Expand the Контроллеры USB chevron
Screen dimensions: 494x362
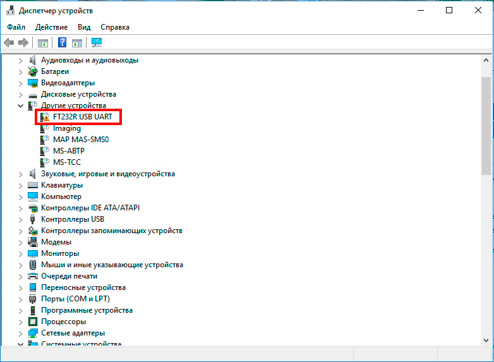click(20, 220)
